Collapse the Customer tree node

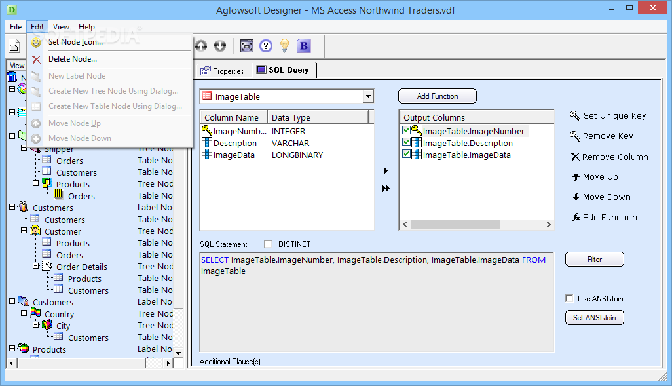click(x=24, y=231)
